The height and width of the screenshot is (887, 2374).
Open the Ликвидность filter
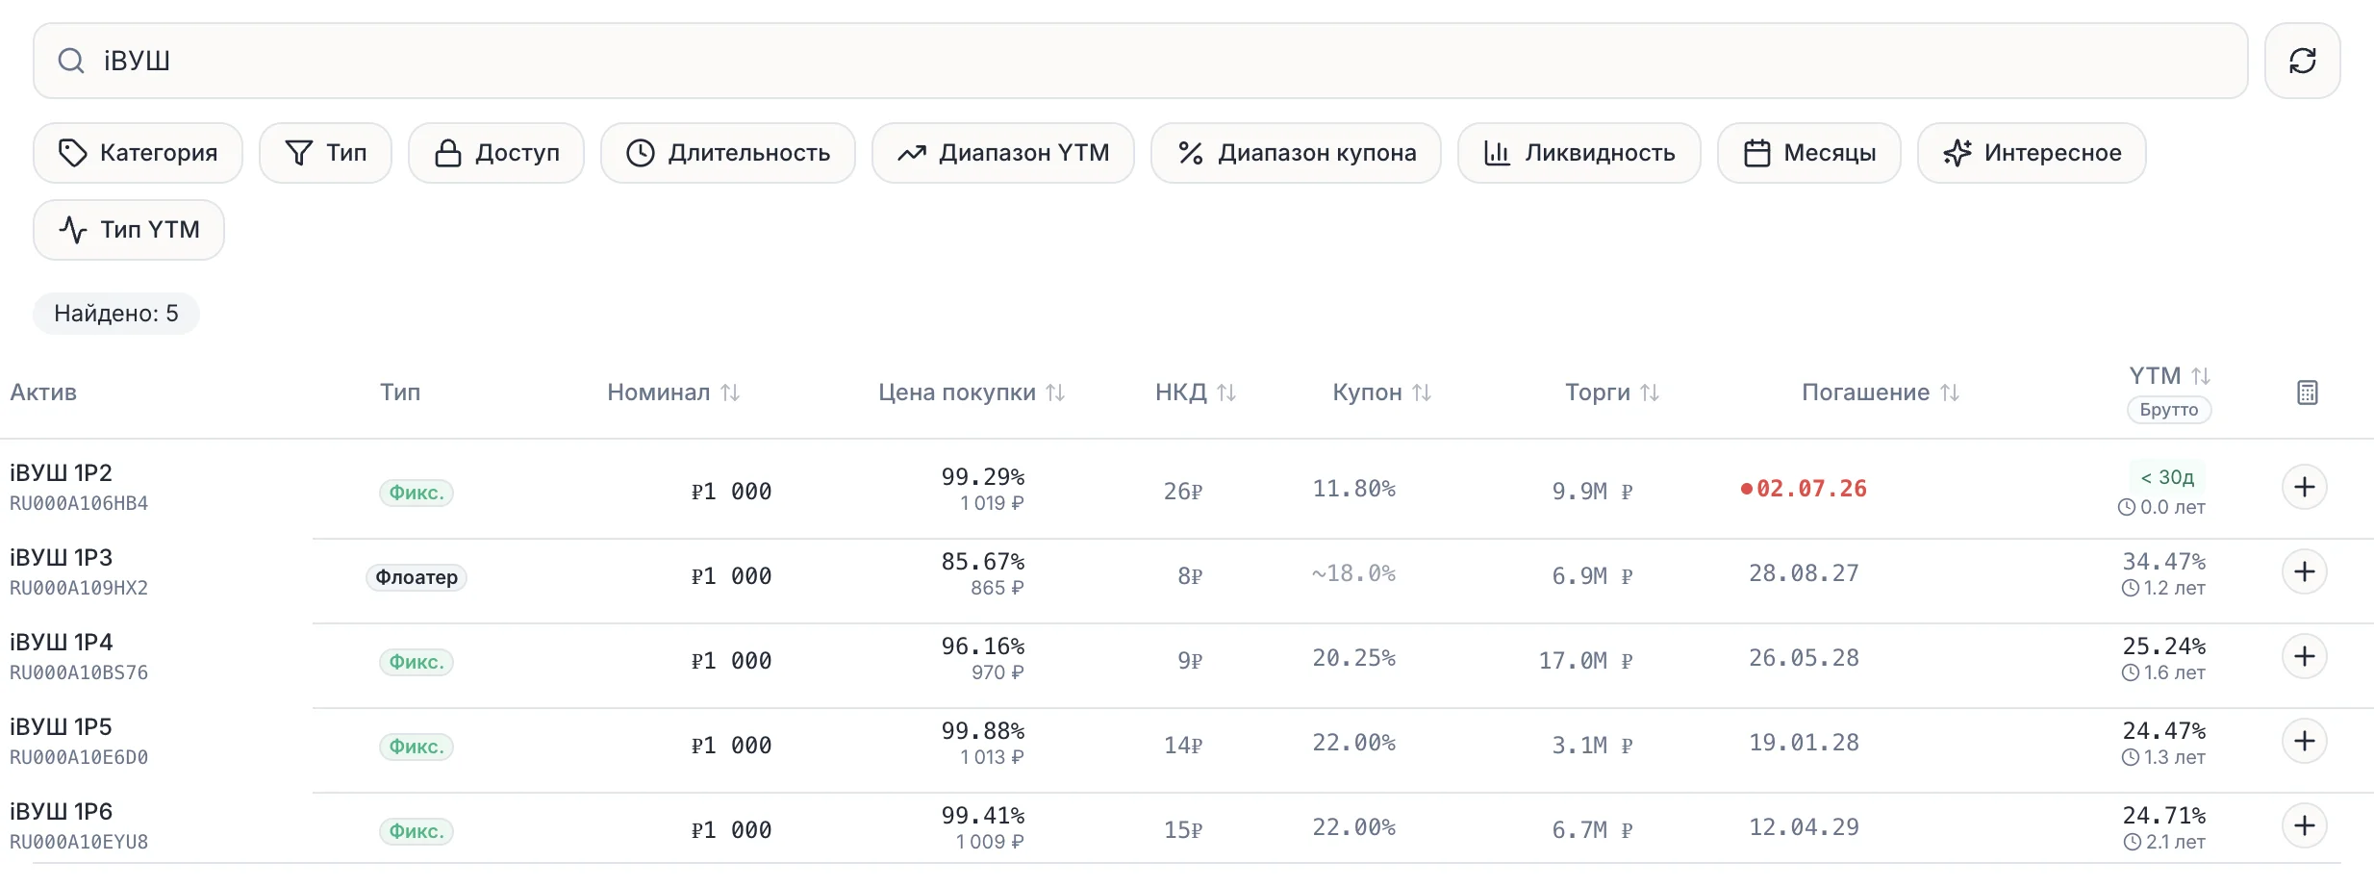(1579, 153)
